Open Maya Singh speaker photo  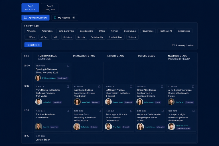[x=77, y=102]
